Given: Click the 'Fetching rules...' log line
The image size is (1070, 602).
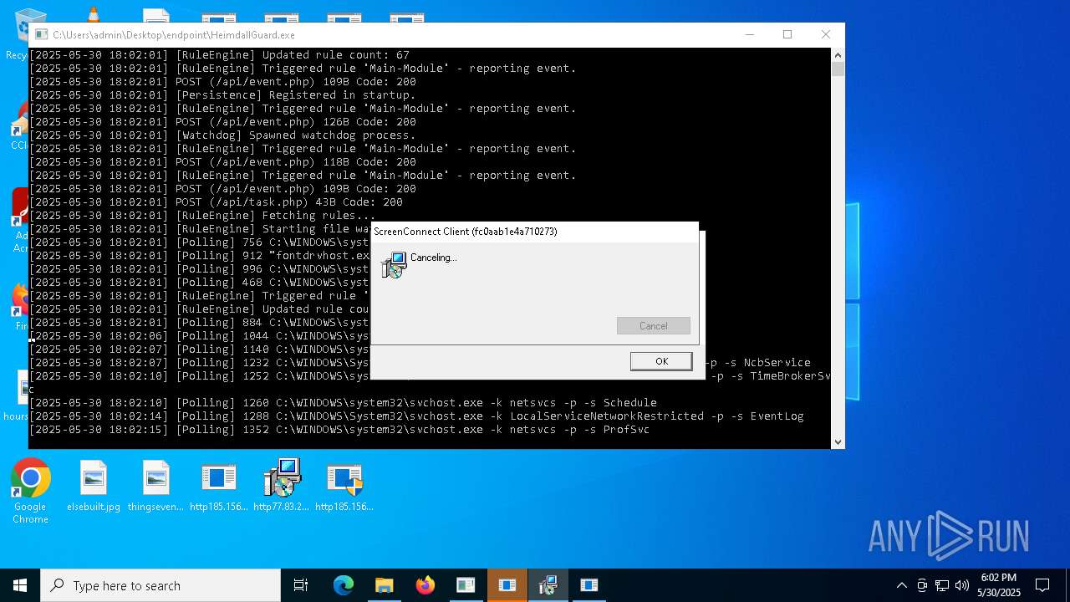Looking at the screenshot, I should point(202,215).
